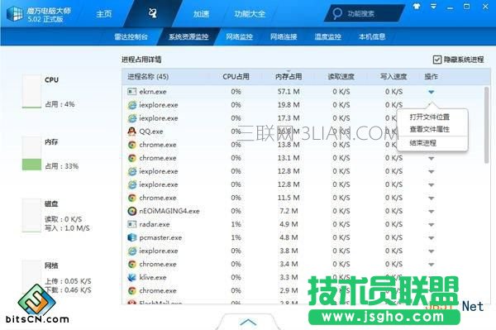Expand actions for first 12.8 M iexplore.exe
The width and height of the screenshot is (496, 330).
tap(432, 171)
